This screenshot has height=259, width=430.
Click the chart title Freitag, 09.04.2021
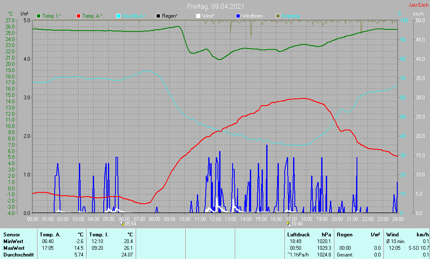pyautogui.click(x=215, y=6)
